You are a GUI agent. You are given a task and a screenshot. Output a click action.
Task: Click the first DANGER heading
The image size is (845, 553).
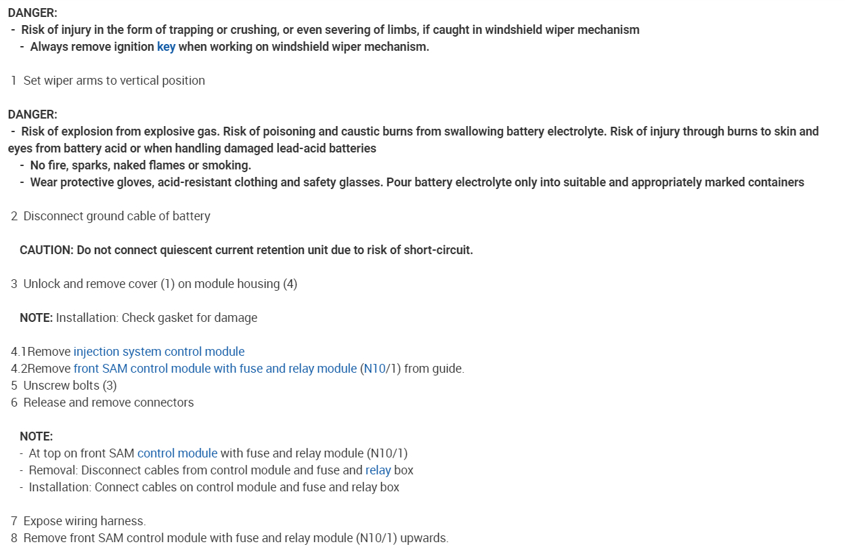32,13
